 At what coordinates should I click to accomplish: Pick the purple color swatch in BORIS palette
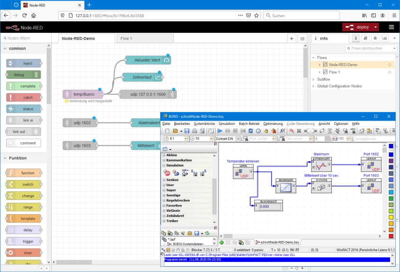391,161
